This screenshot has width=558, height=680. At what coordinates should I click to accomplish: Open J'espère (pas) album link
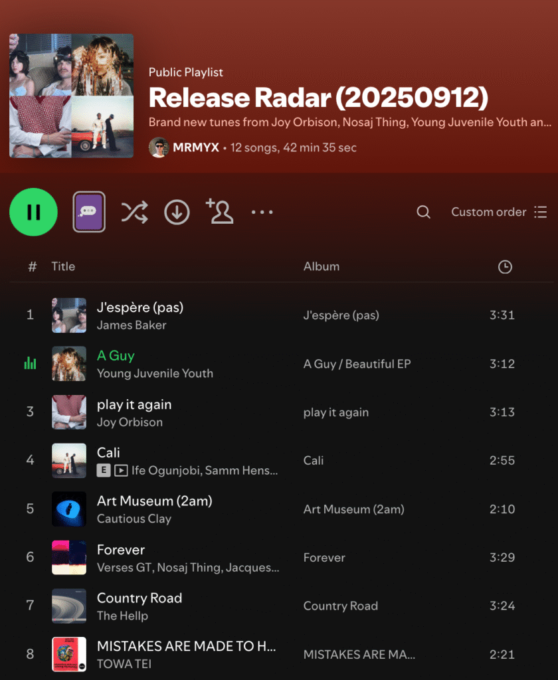[x=341, y=315]
